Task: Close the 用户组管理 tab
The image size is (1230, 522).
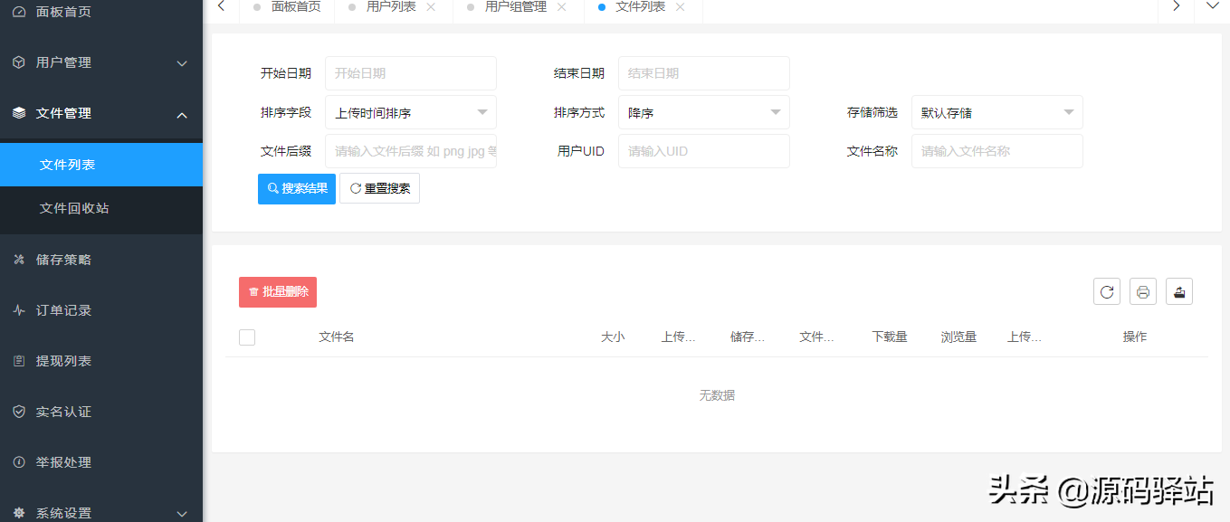Action: (561, 6)
